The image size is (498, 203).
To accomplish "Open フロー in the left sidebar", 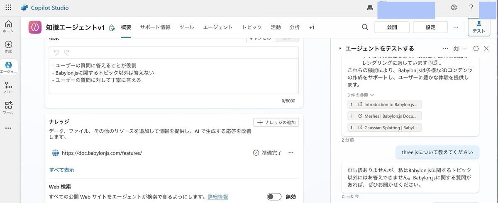I will 8,87.
